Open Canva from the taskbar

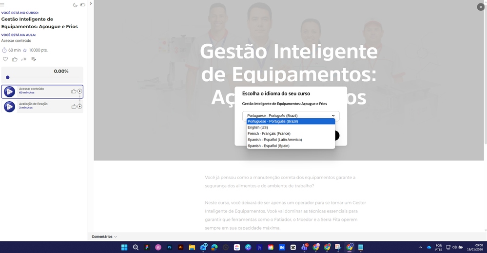tap(248, 247)
